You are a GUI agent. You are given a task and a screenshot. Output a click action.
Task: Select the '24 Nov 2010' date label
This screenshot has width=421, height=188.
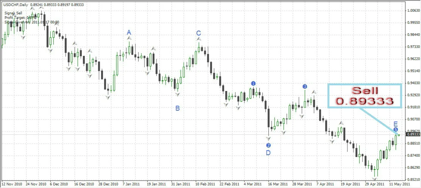pyautogui.click(x=36, y=184)
